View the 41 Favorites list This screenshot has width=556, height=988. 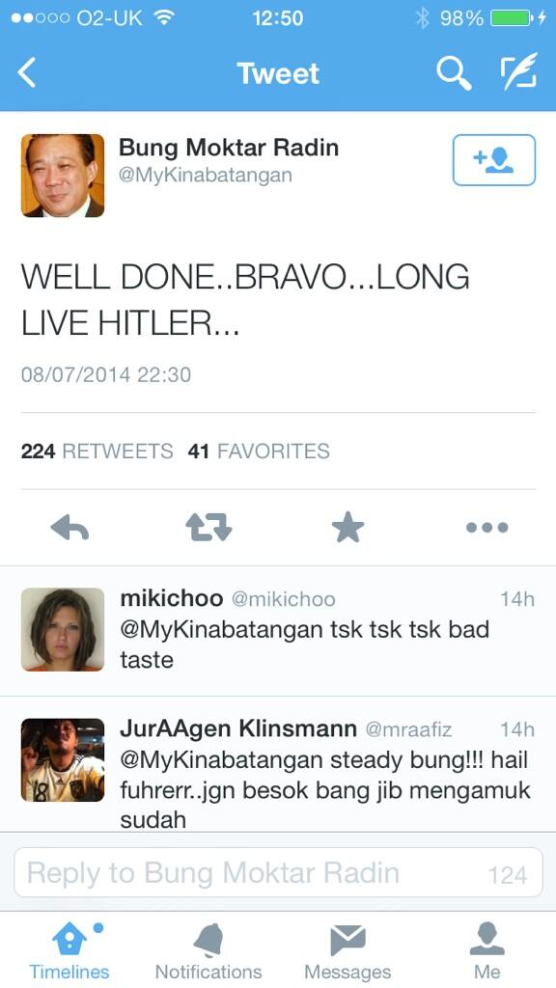(259, 452)
